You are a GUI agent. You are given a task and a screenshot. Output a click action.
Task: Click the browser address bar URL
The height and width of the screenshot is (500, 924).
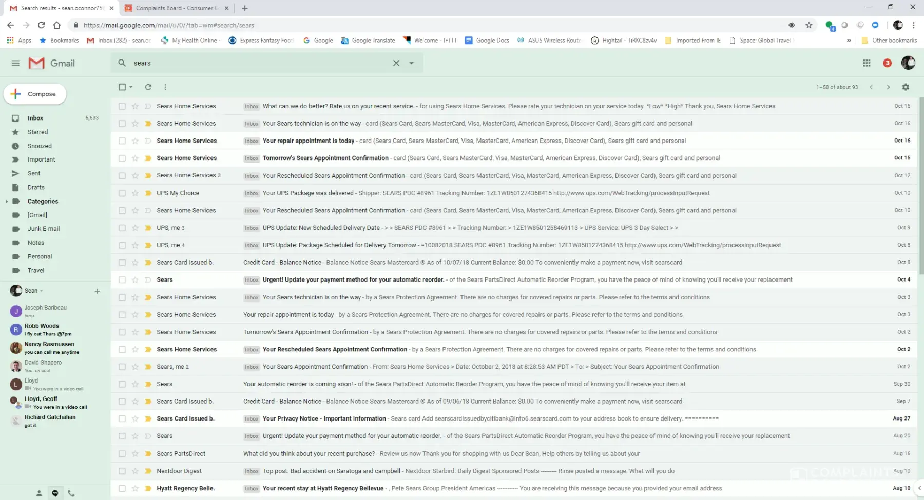169,25
